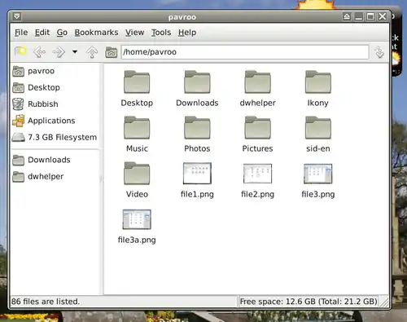Click the /home/pavroo location field
The height and width of the screenshot is (322, 407).
(245, 52)
